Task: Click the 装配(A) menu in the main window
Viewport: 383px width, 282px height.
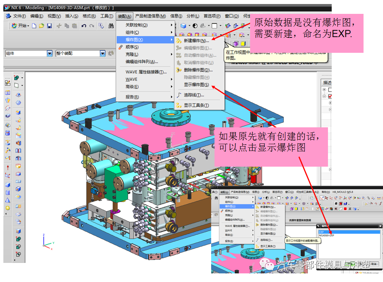Action: point(125,16)
